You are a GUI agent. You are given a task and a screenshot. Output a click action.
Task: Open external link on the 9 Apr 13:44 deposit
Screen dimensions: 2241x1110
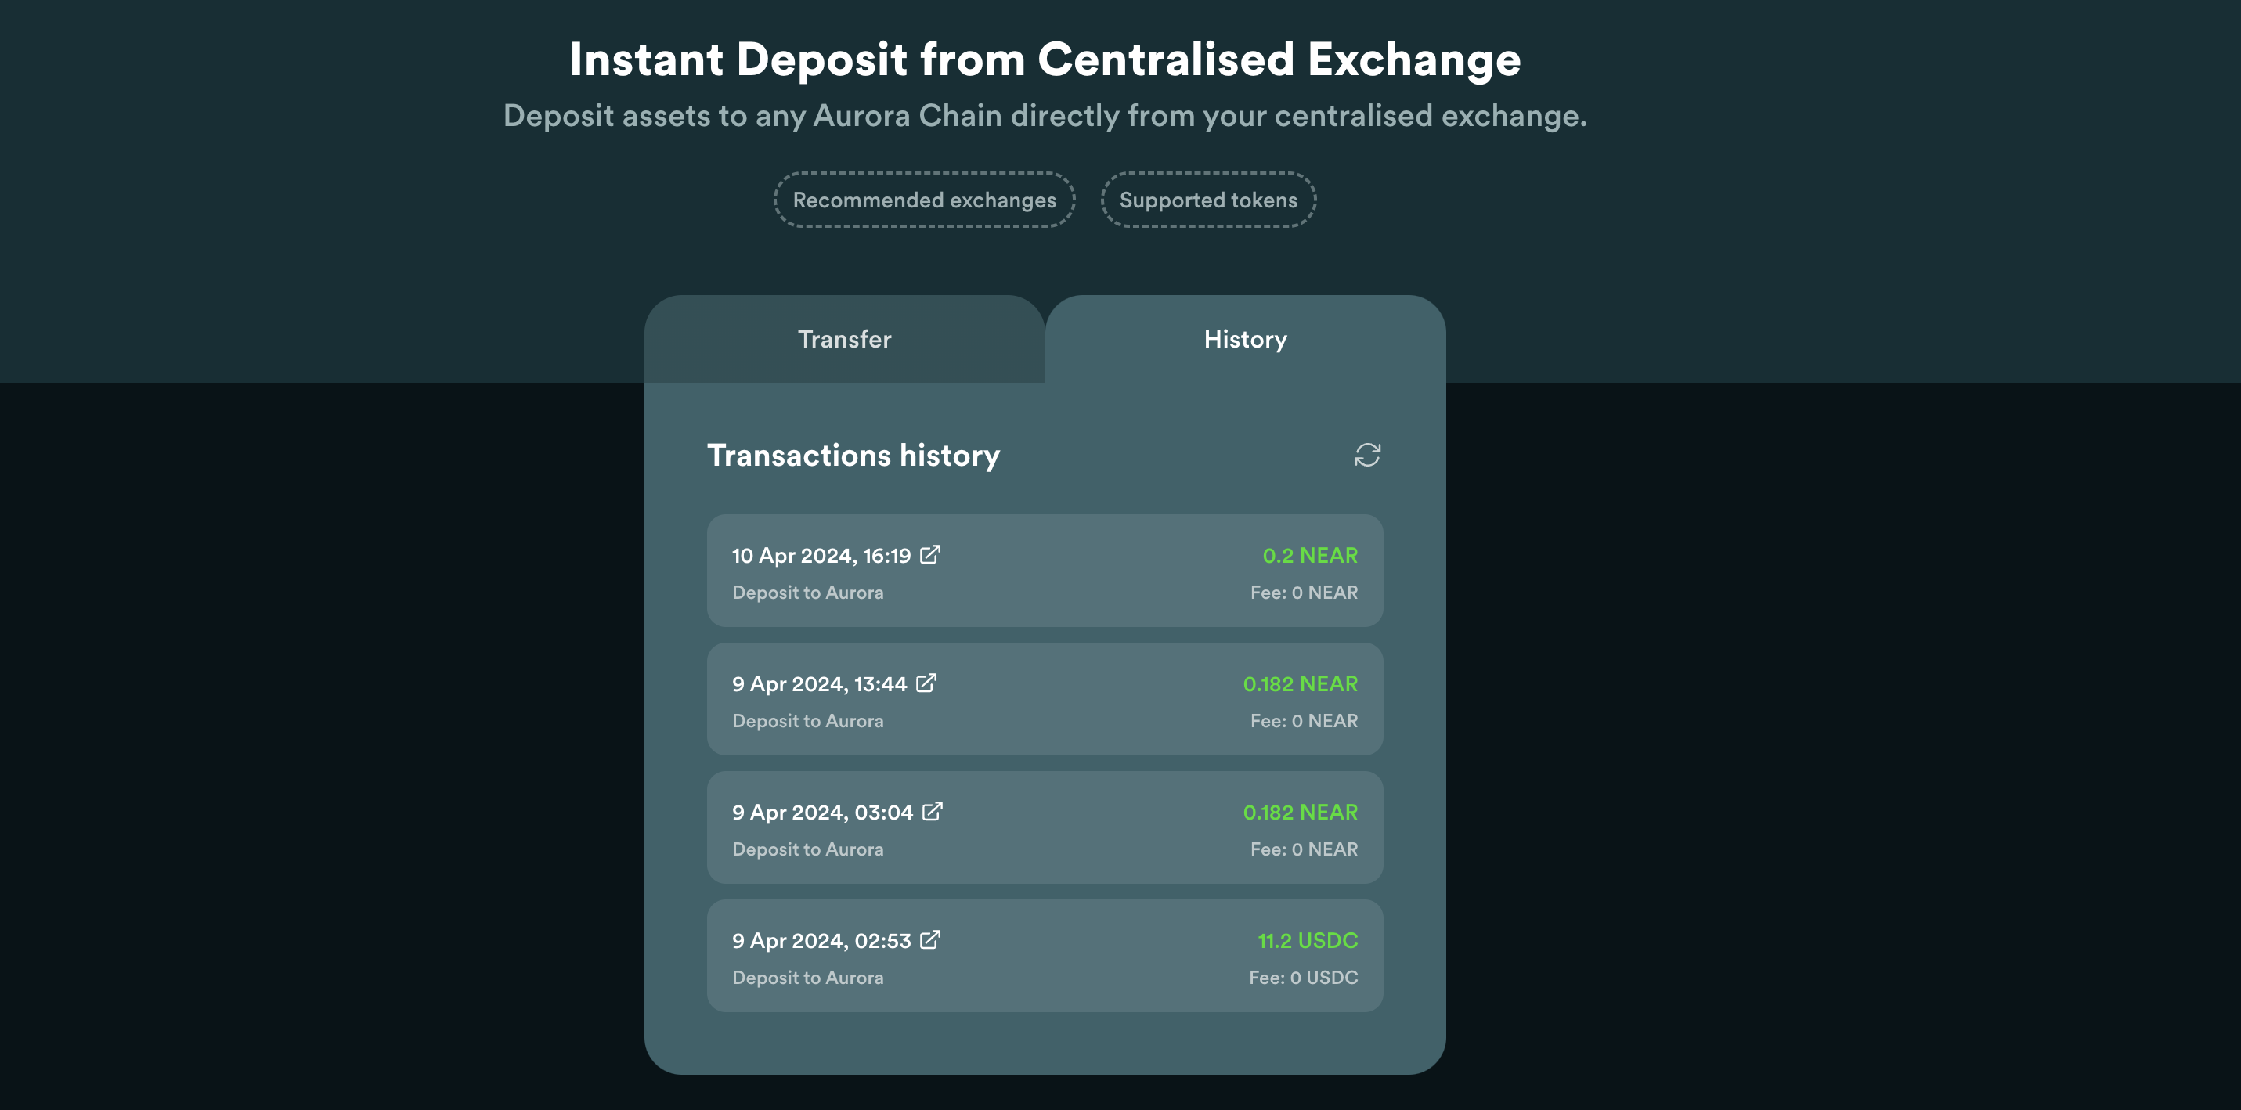(926, 683)
